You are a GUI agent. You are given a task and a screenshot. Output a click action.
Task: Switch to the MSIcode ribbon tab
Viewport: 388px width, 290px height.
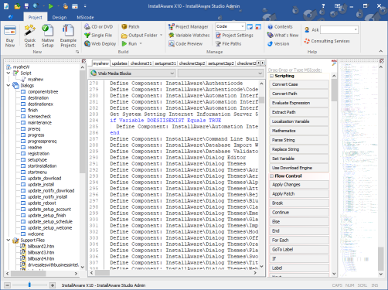(x=85, y=17)
